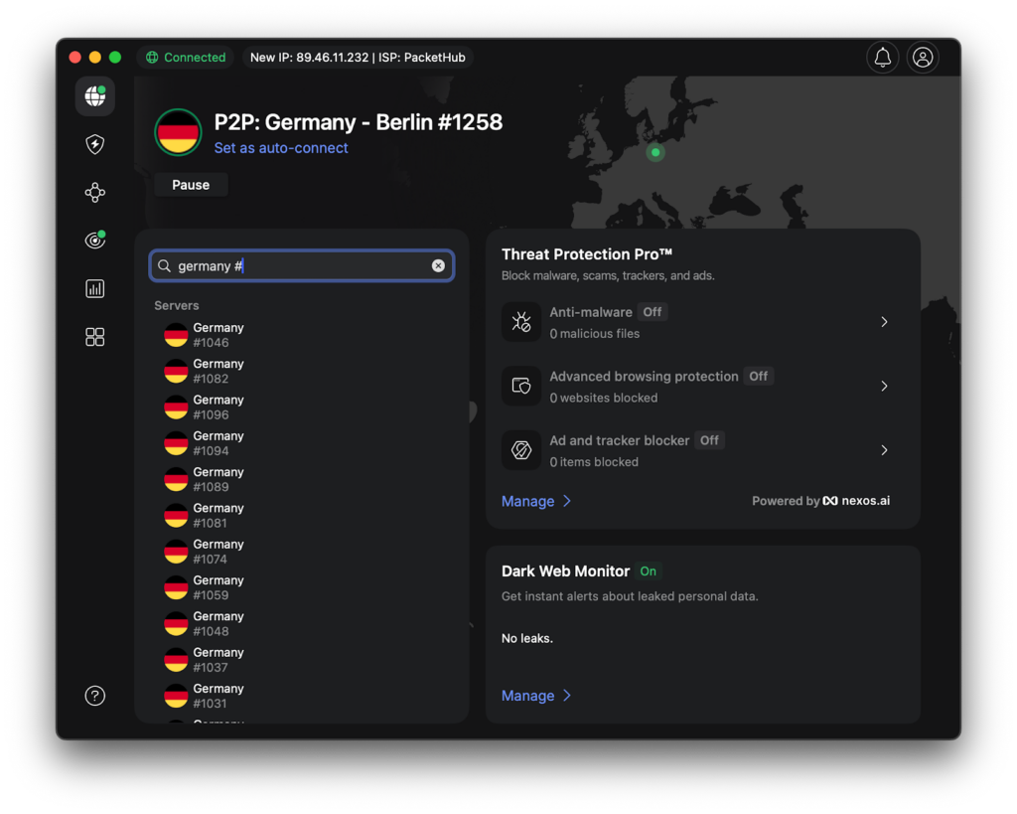
Task: Open Threat Protection shield in sidebar
Action: [x=94, y=144]
